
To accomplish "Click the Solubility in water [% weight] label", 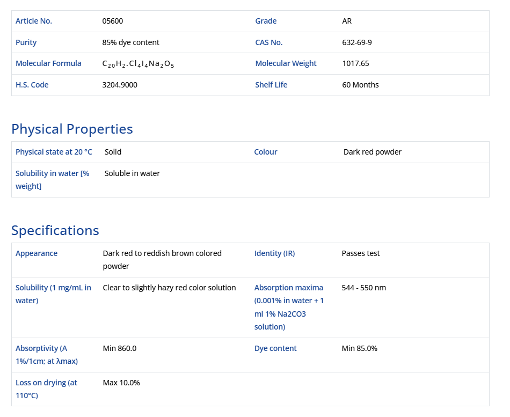I will tap(52, 180).
